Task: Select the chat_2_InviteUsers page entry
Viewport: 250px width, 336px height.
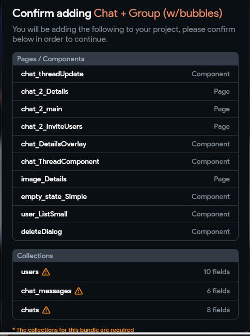Action: pos(126,127)
